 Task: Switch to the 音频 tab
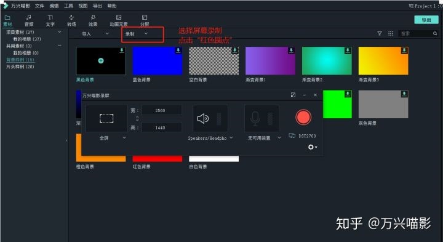(x=29, y=21)
